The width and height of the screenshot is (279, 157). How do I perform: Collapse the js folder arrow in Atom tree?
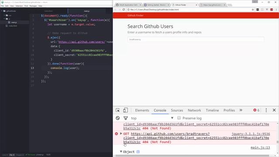coord(4,19)
